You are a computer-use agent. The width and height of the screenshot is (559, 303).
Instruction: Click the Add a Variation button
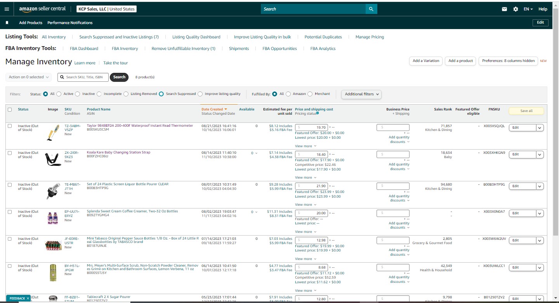coord(426,61)
